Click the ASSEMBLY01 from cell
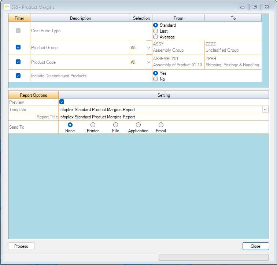277x265 pixels. tap(178, 62)
